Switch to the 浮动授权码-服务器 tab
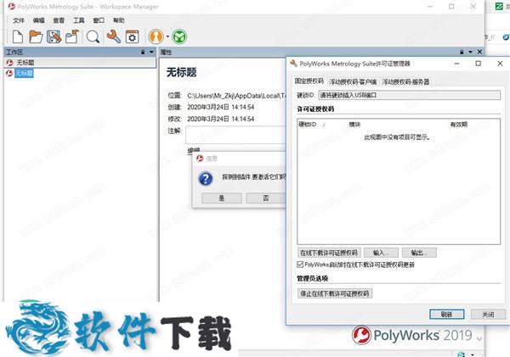Image resolution: width=510 pixels, height=357 pixels. pyautogui.click(x=405, y=81)
